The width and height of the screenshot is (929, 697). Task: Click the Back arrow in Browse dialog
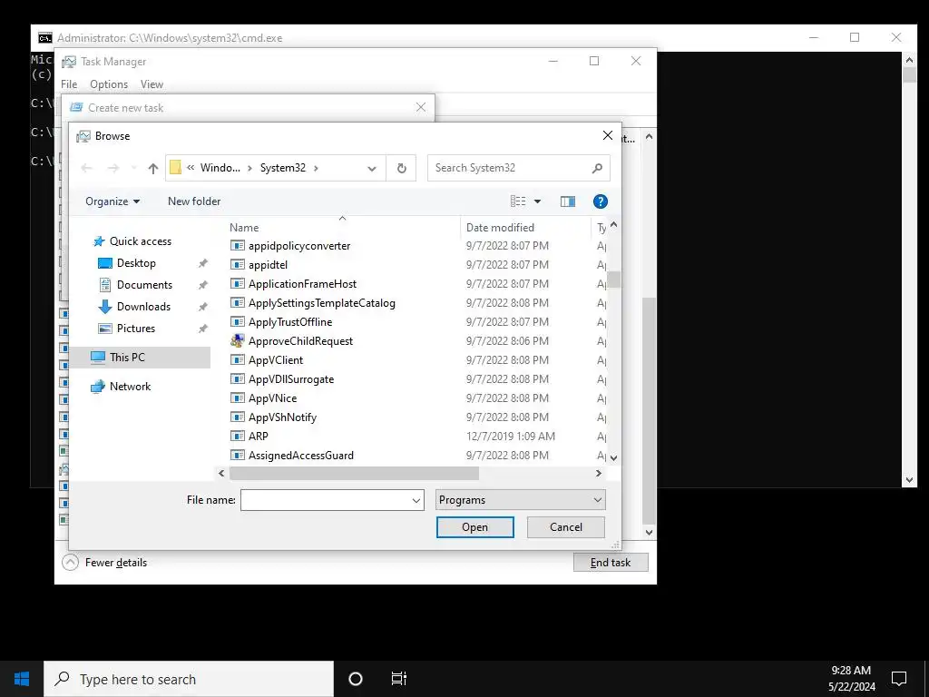(x=86, y=168)
